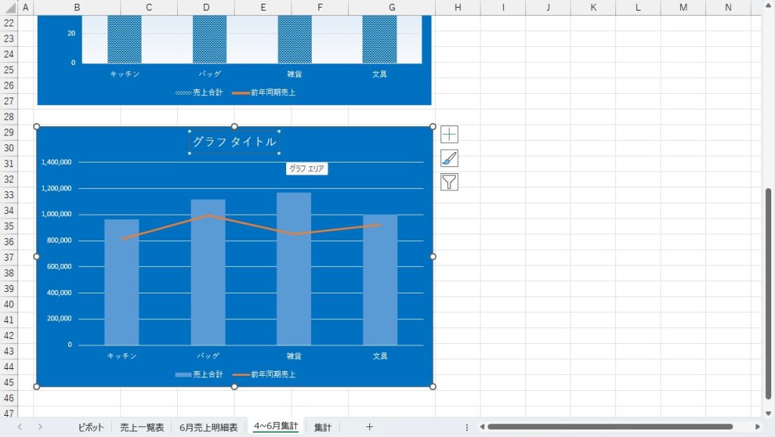Viewport: 775px width, 437px height.
Task: Switch to the ピボット sheet tab
Action: pos(91,427)
